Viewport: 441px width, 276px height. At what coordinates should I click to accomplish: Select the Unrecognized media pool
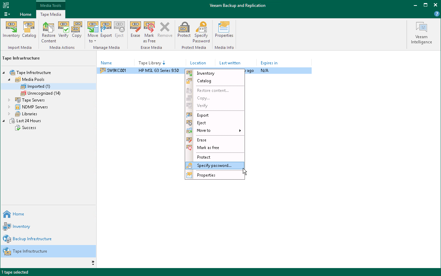click(43, 93)
